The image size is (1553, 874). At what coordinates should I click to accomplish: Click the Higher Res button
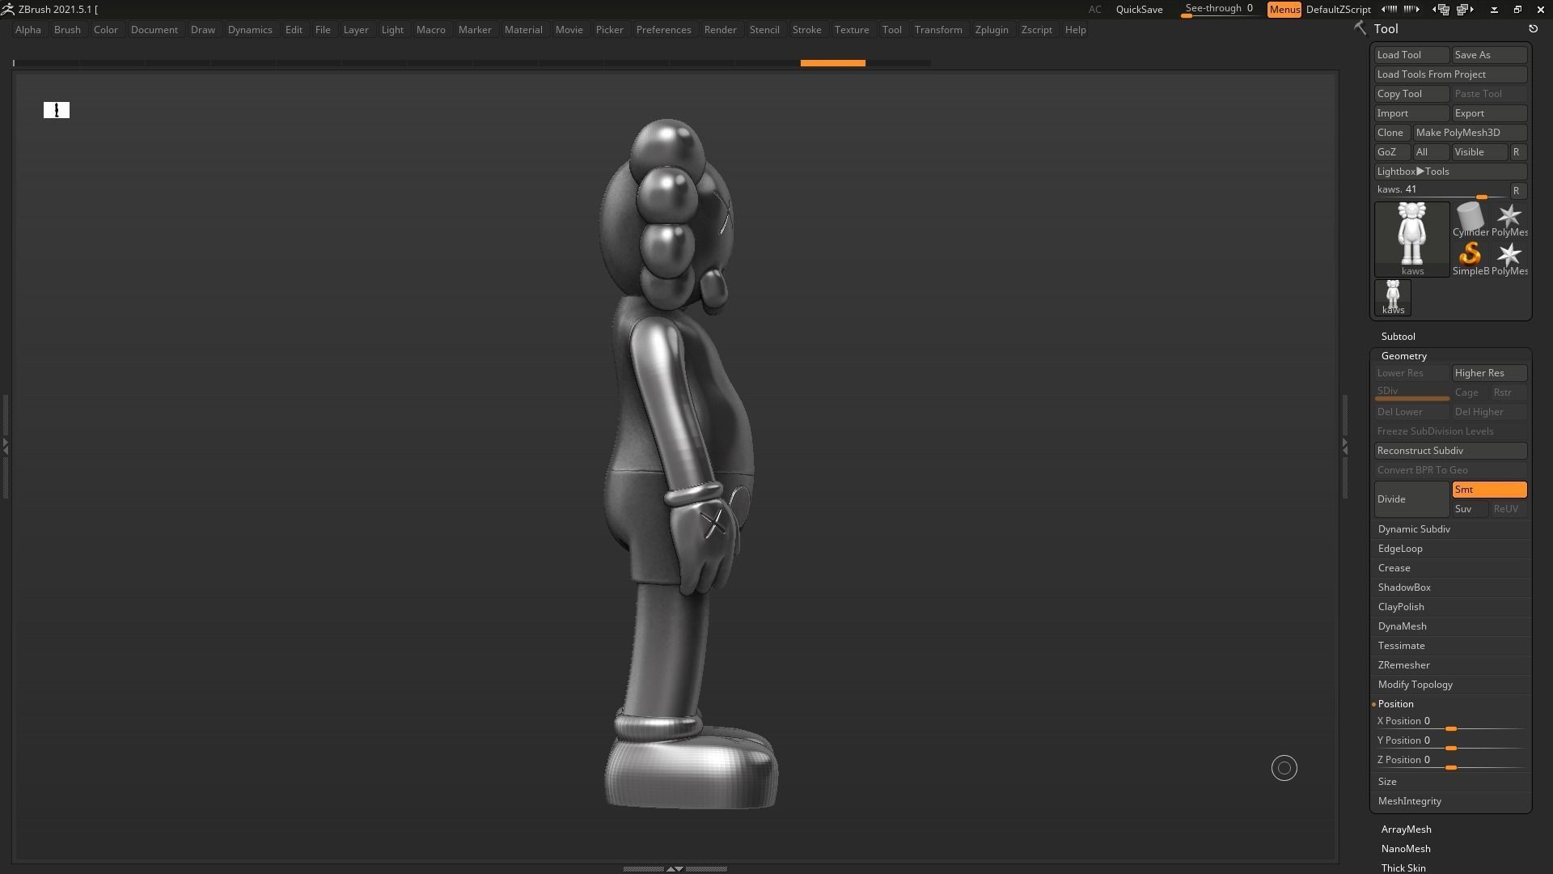1489,373
